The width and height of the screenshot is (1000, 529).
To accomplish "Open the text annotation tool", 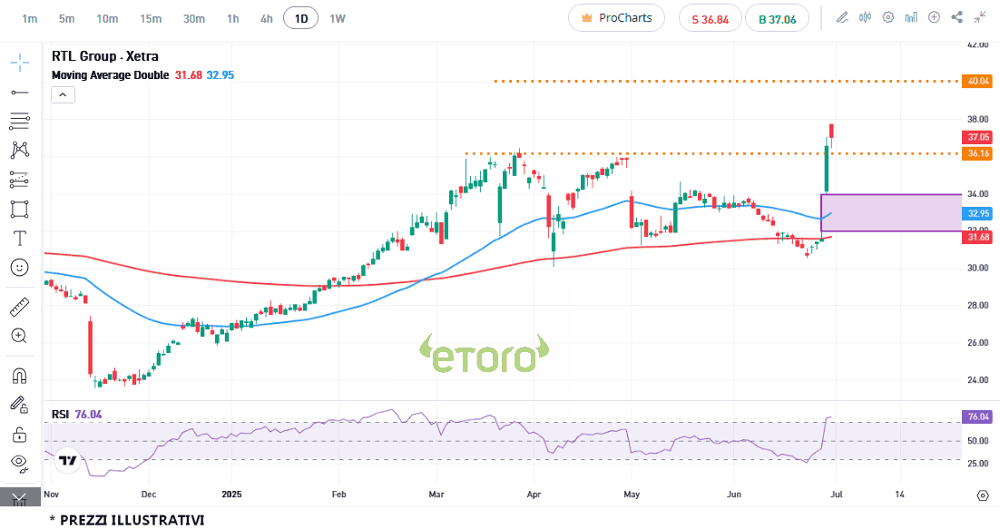I will pyautogui.click(x=19, y=239).
